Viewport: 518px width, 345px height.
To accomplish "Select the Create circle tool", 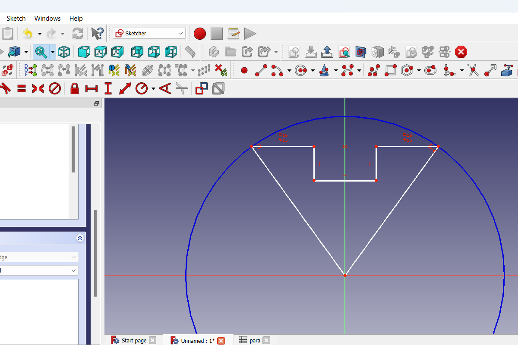I will (x=301, y=70).
